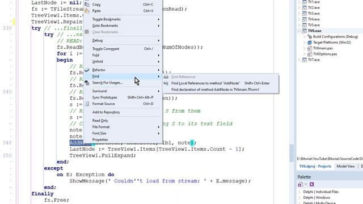This screenshot has width=363, height=204.
Task: Click the Search For Usages icon
Action: point(87,83)
